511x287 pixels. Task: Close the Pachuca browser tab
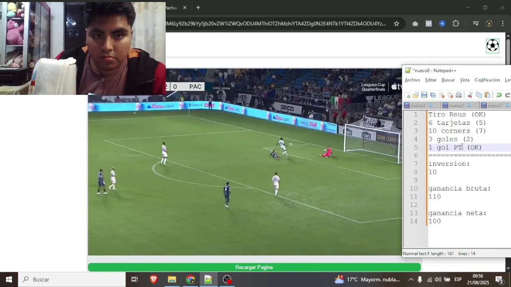tap(185, 8)
